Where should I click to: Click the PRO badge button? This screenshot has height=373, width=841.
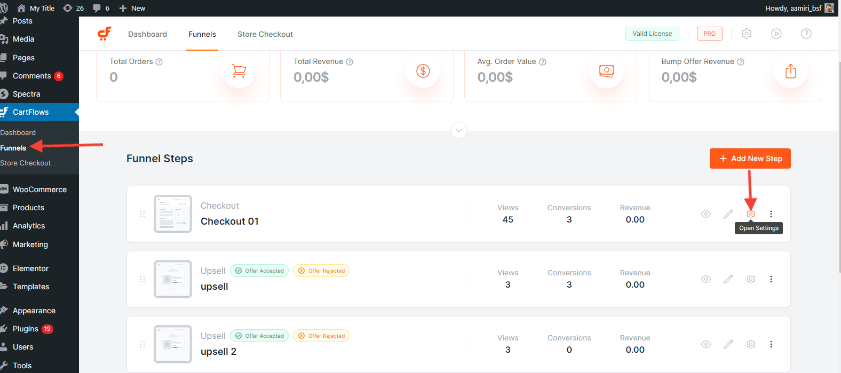[x=709, y=34]
